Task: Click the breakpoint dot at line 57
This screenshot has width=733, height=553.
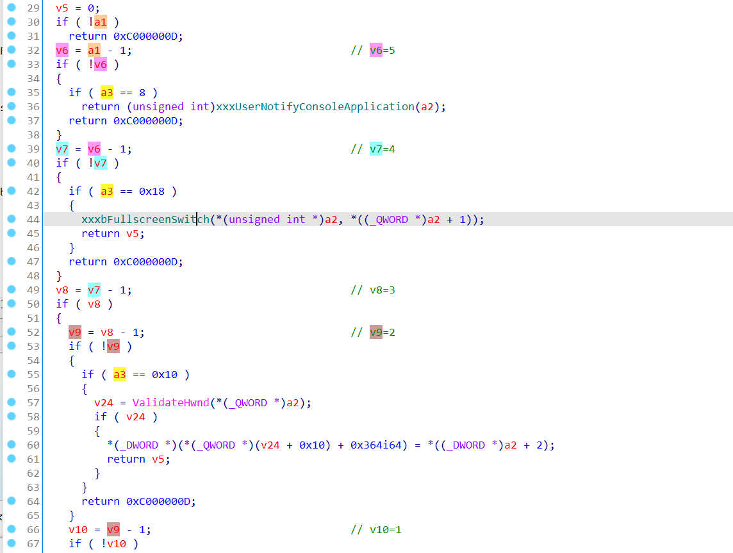Action: click(12, 402)
